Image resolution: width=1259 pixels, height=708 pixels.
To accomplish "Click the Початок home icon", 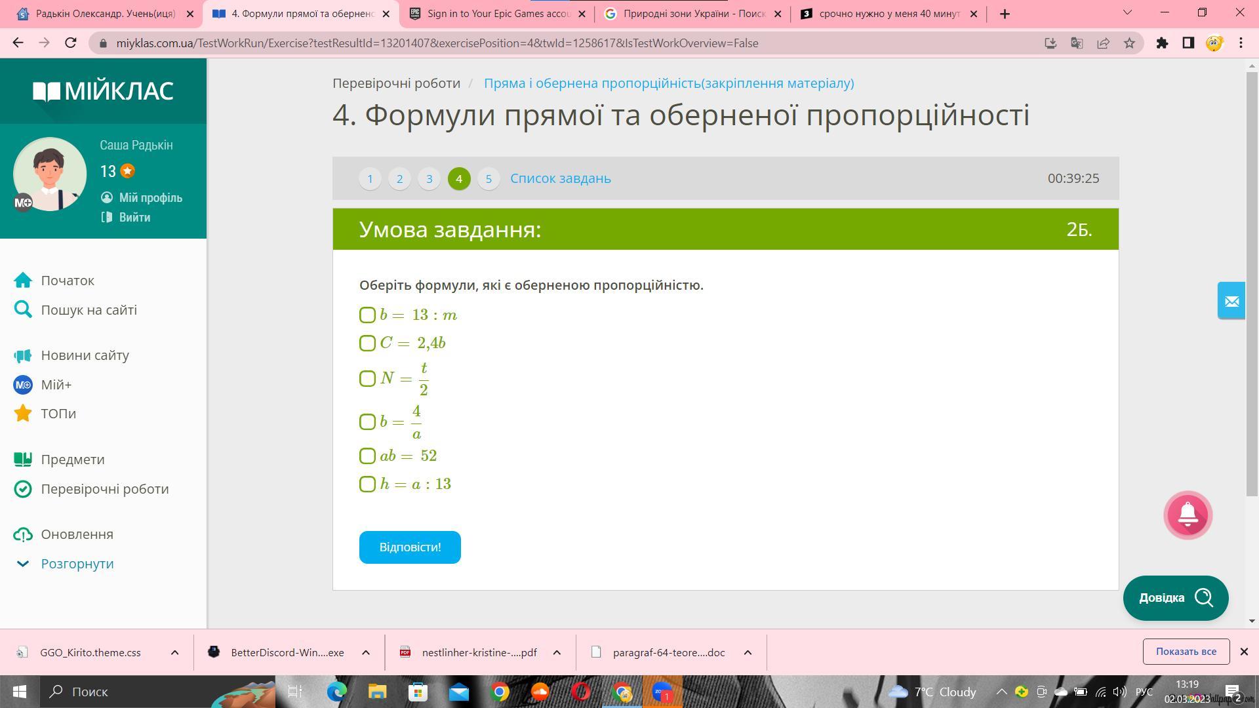I will point(23,281).
